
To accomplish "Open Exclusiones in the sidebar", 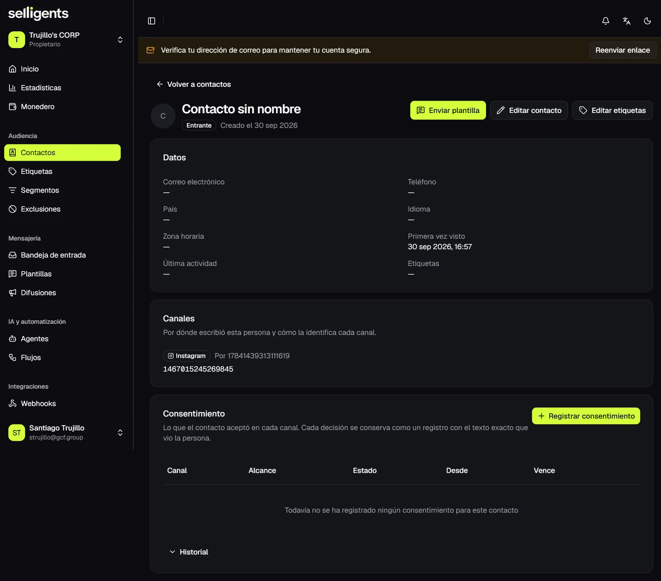I will [x=63, y=209].
